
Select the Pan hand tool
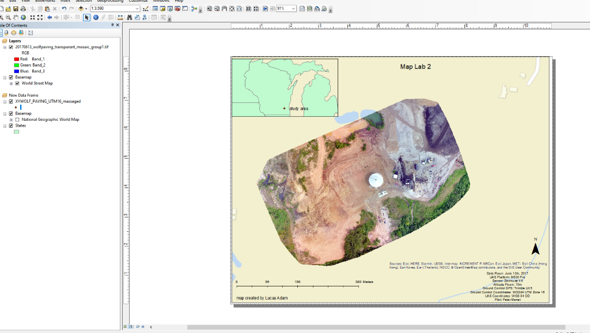pos(16,18)
